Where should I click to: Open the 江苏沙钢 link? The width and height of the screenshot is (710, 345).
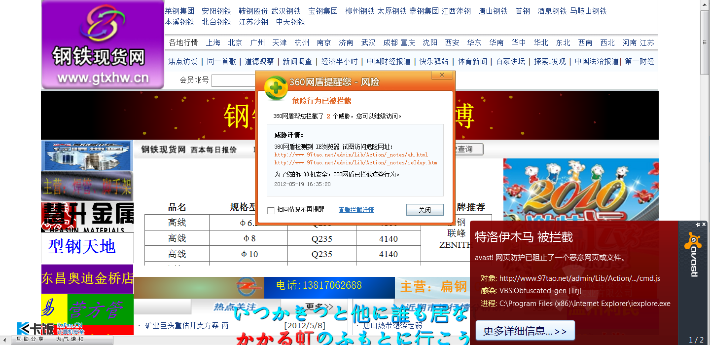tap(253, 22)
